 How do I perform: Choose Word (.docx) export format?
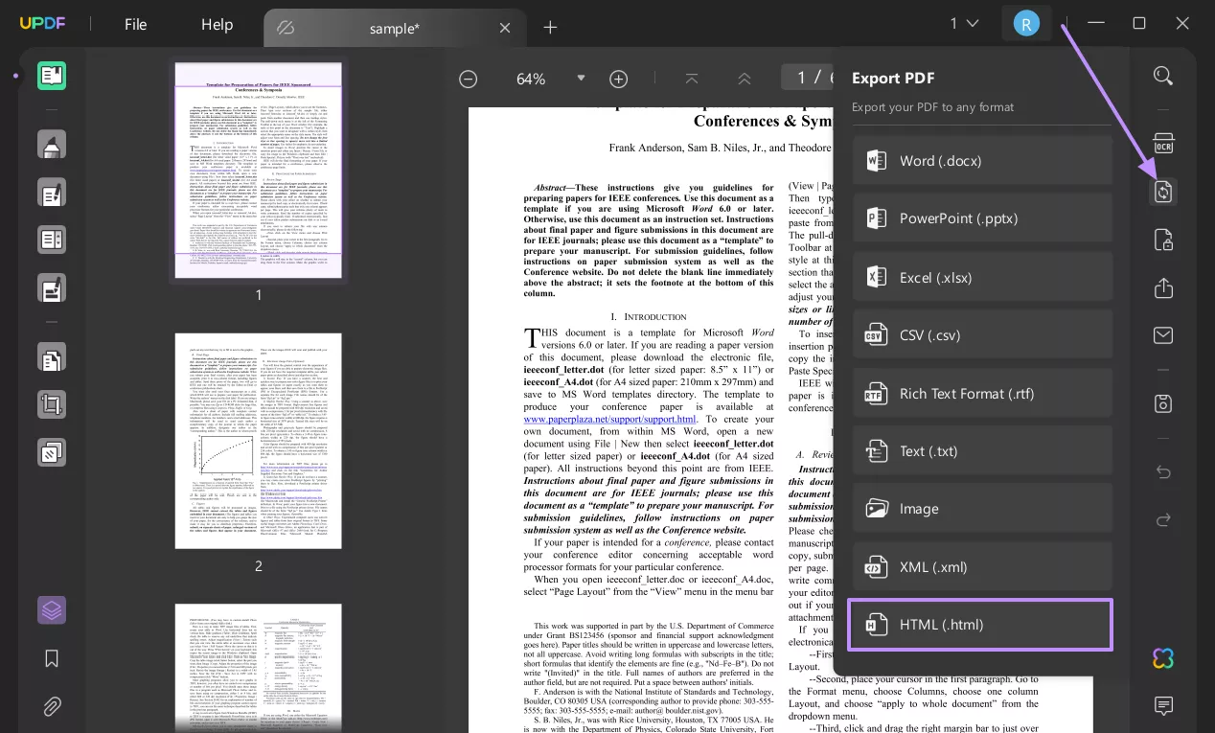coord(982,160)
